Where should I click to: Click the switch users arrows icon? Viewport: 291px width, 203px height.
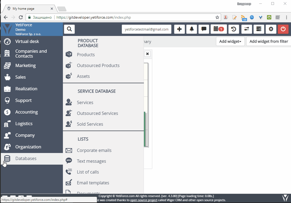[x=247, y=29]
